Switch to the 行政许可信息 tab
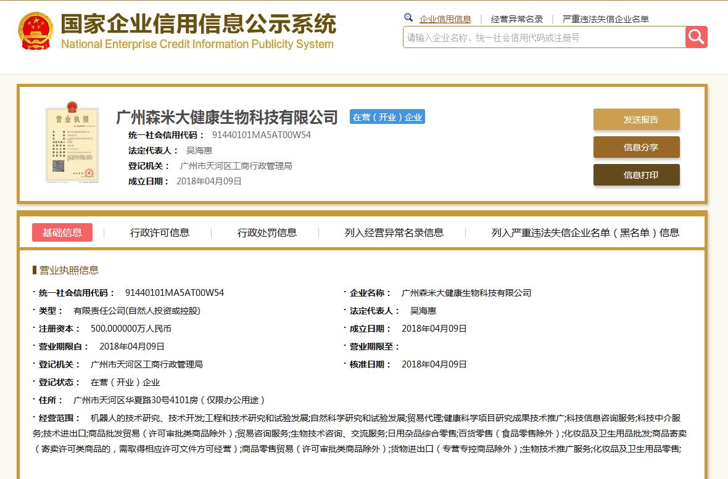 160,232
